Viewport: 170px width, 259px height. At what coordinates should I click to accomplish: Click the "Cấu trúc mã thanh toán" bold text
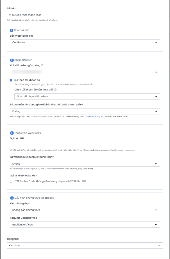(x=115, y=116)
